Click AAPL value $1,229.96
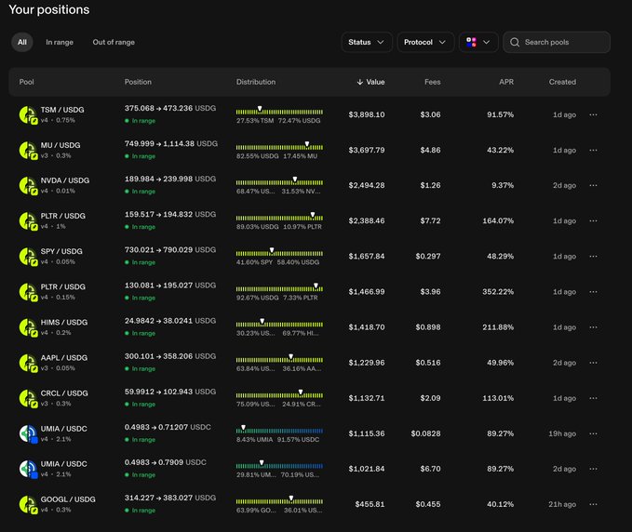The width and height of the screenshot is (632, 532). [x=367, y=363]
